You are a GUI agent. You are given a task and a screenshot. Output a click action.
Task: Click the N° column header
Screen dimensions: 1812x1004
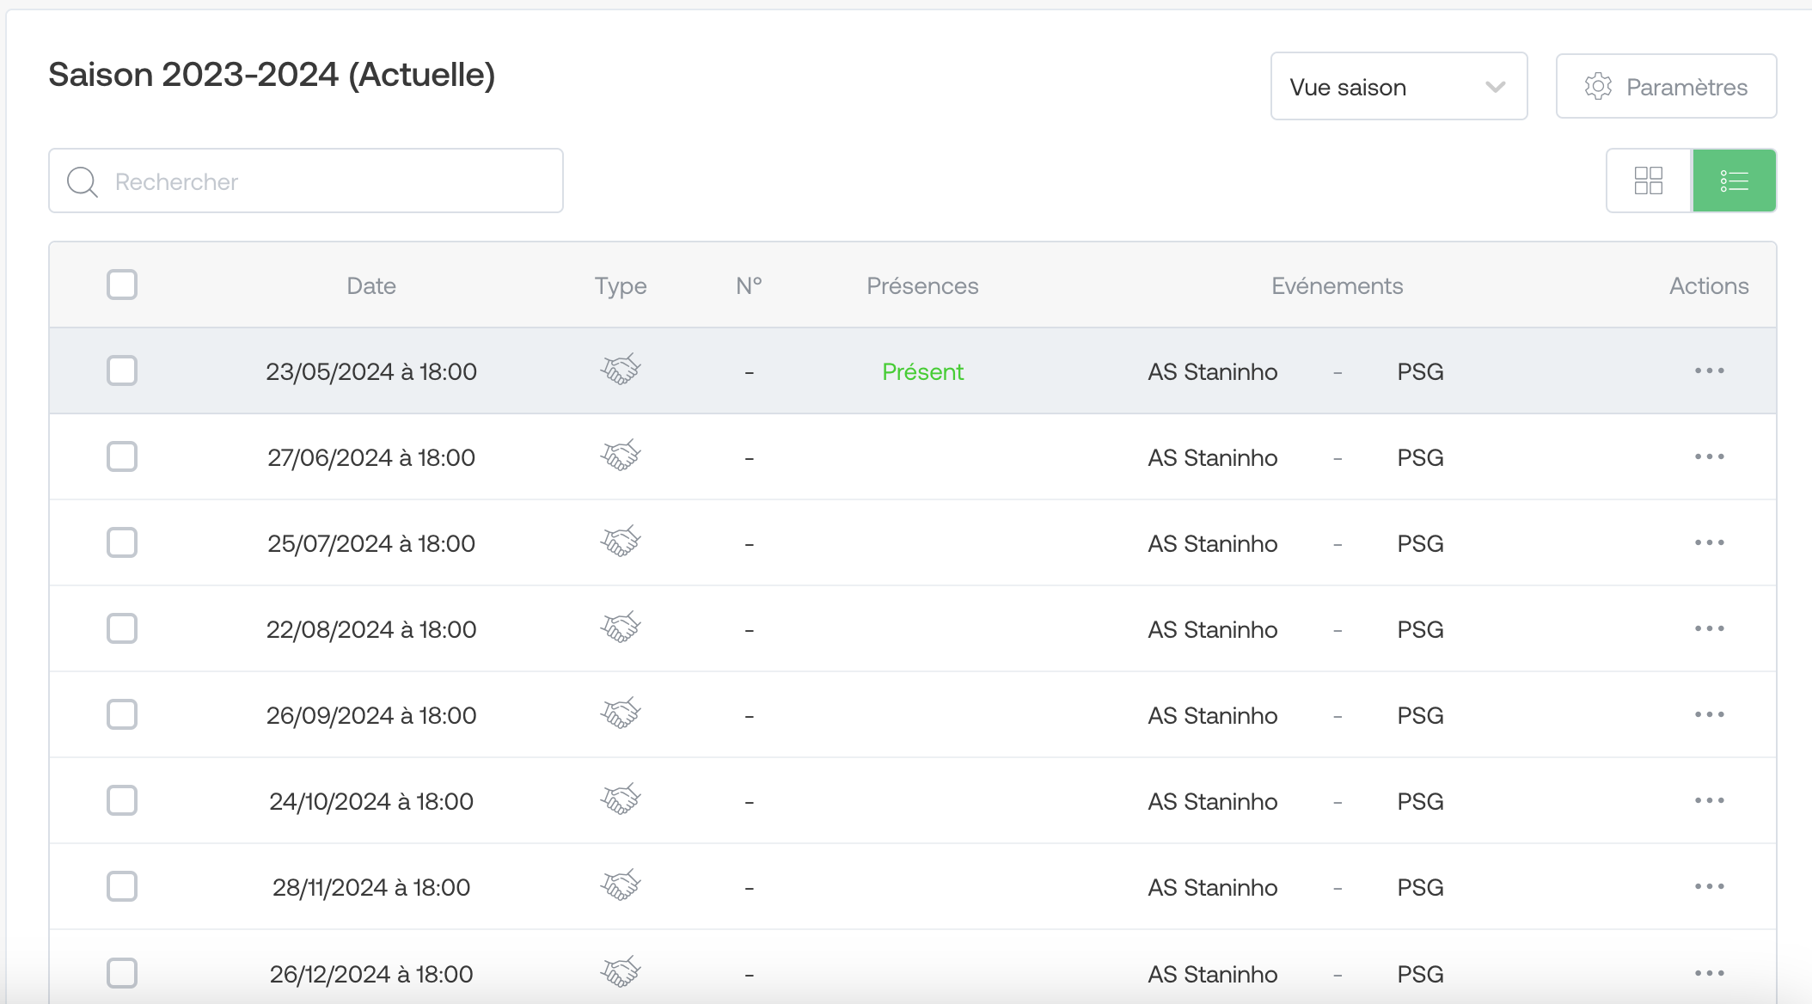pyautogui.click(x=749, y=285)
